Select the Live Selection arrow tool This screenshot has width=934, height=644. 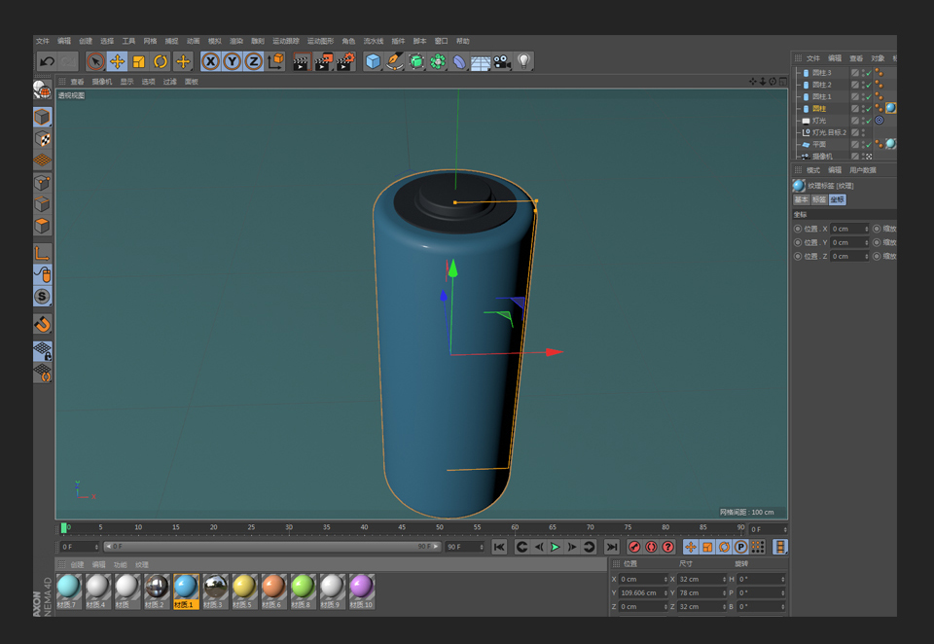(x=94, y=61)
